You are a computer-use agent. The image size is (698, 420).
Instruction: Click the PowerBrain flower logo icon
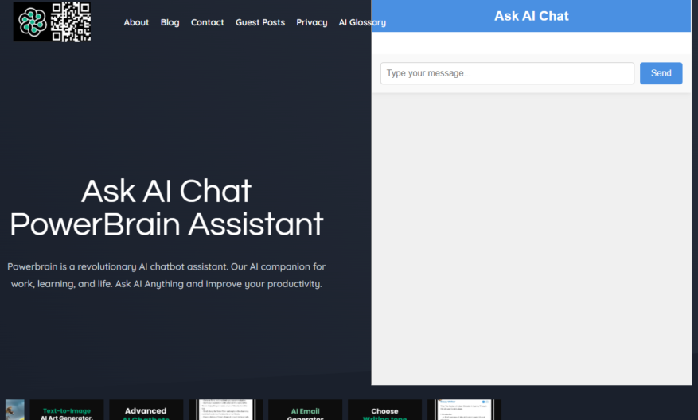click(x=33, y=22)
